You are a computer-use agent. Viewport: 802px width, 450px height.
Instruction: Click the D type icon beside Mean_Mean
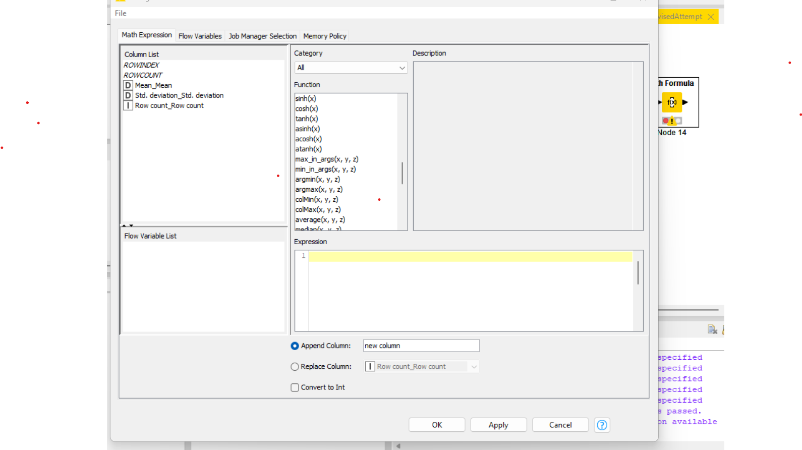tap(128, 85)
